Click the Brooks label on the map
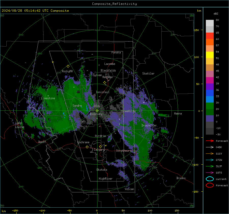 tap(181, 178)
